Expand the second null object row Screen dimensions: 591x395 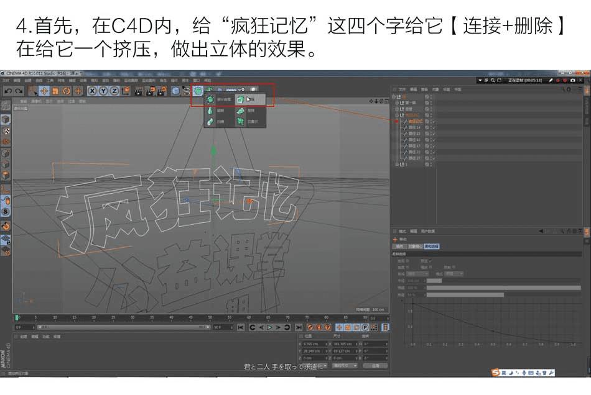point(396,102)
